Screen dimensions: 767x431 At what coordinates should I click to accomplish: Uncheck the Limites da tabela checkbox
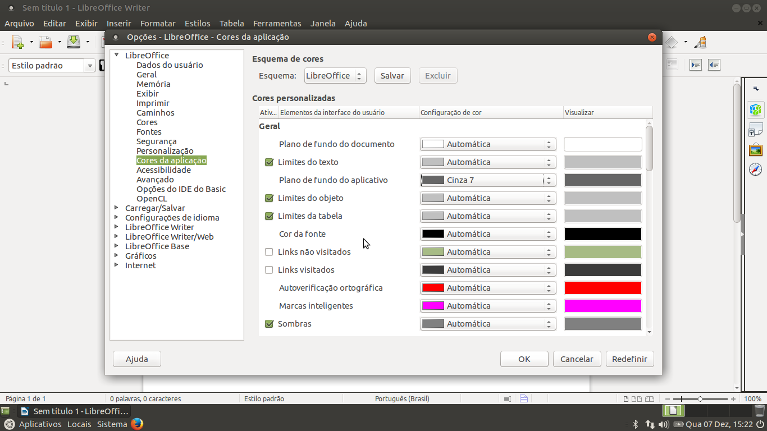[x=269, y=216]
